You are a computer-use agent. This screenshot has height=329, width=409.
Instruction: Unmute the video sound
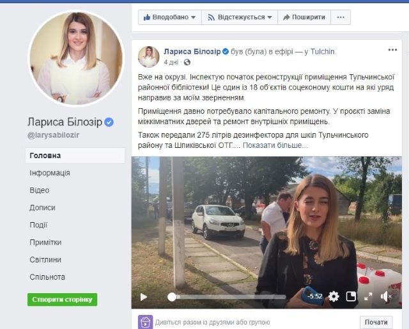(386, 296)
